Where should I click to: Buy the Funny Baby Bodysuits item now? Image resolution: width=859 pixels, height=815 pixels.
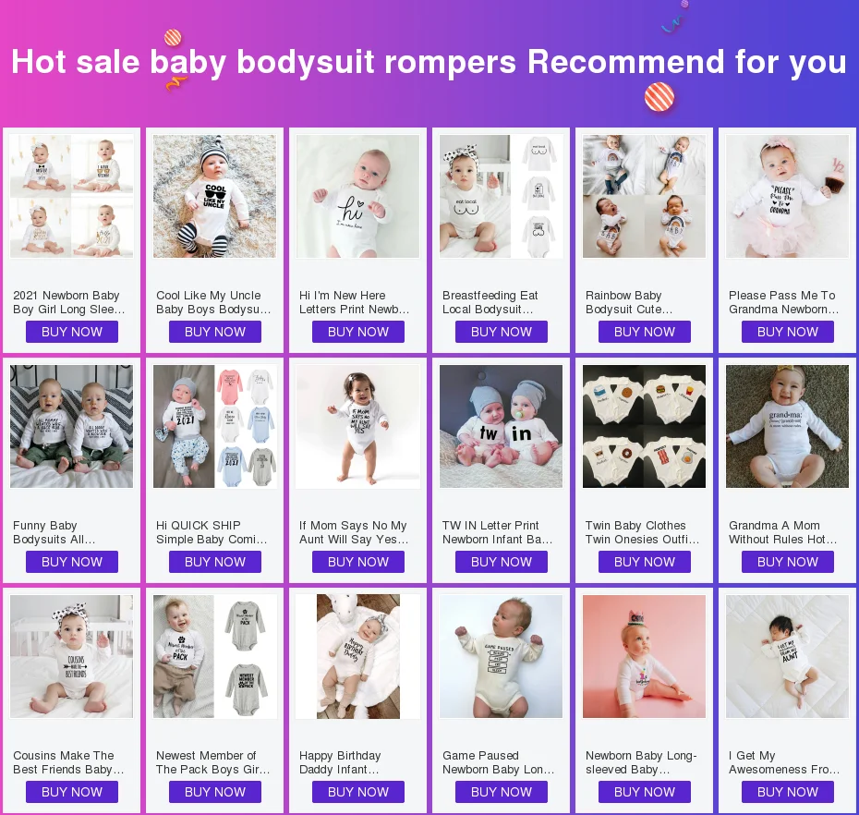point(72,562)
